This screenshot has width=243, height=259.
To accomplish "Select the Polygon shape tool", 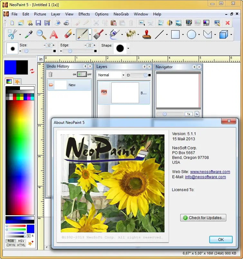I will [x=208, y=34].
